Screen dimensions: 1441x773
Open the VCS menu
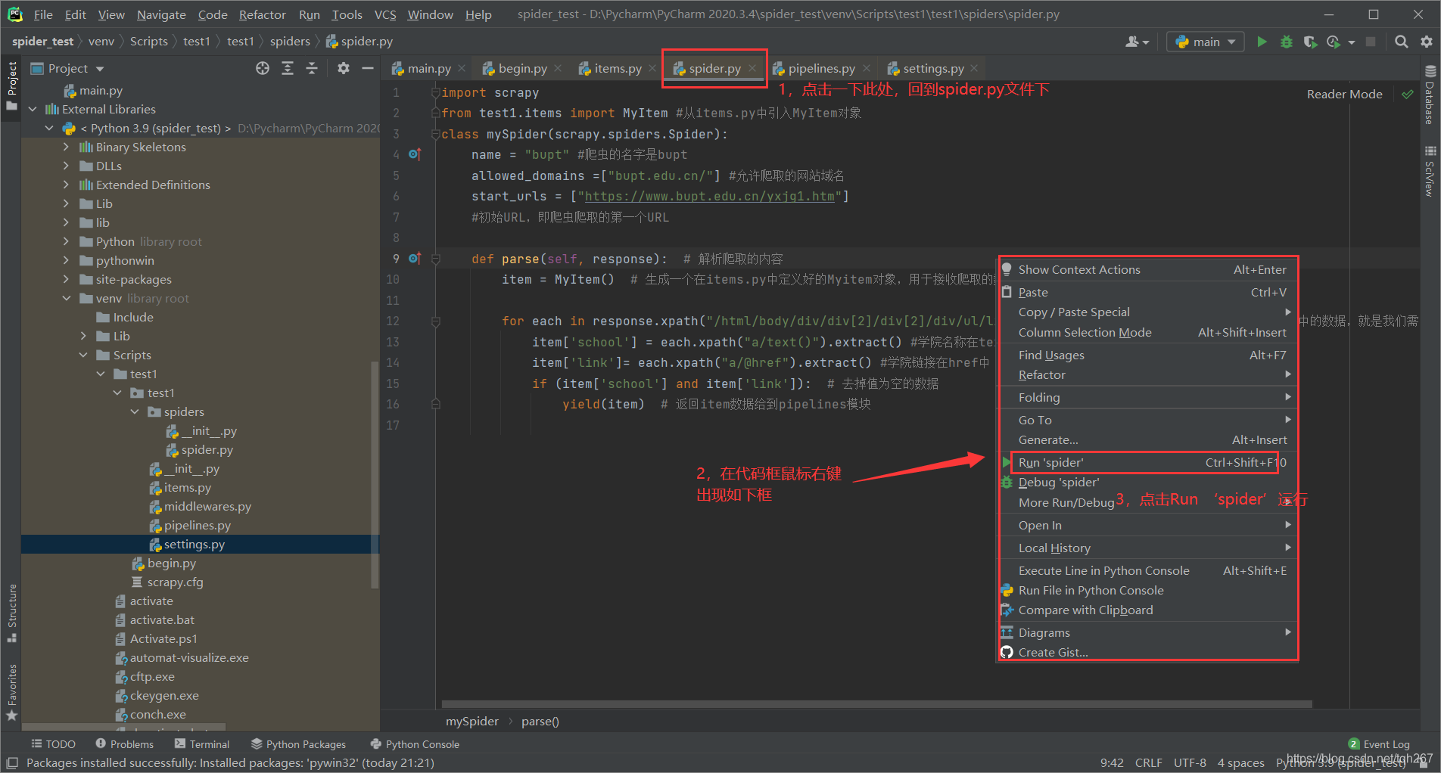coord(385,14)
